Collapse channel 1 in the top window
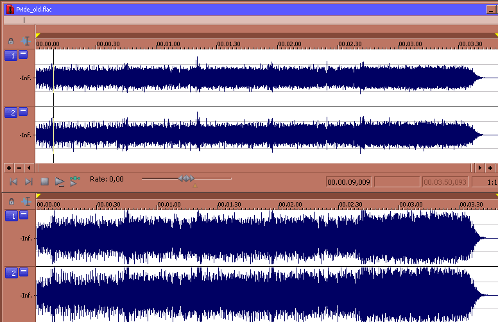 [23, 55]
